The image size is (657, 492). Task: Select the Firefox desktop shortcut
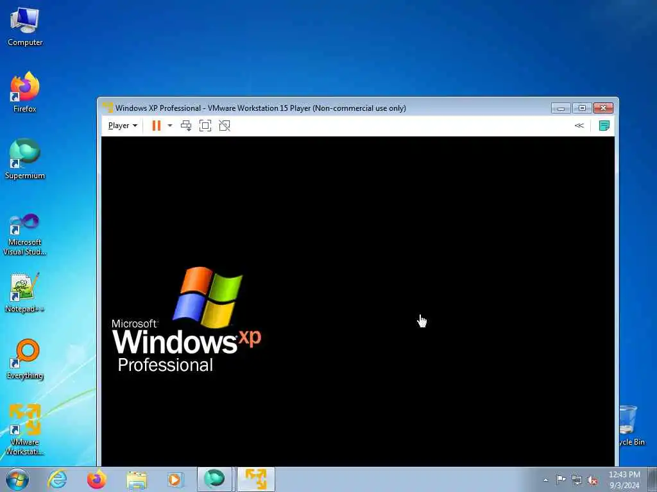25,92
